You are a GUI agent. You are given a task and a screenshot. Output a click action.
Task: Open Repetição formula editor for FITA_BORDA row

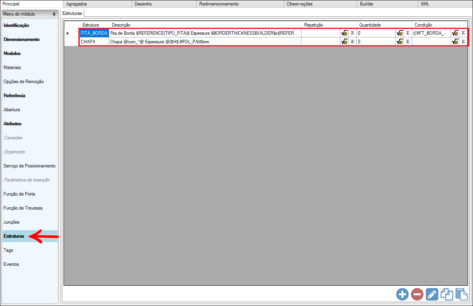(344, 33)
